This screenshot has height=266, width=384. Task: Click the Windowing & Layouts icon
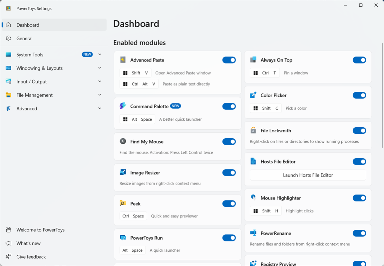[8, 68]
